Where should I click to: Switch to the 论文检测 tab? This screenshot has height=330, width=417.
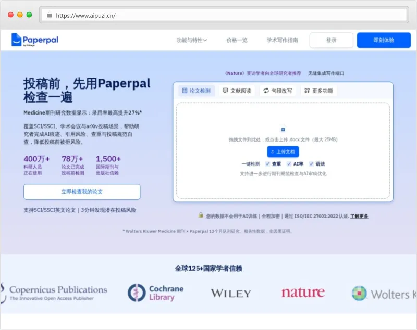(x=197, y=91)
